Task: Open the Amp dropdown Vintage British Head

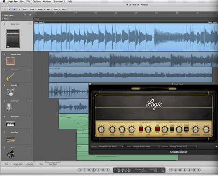Action: coord(146,146)
